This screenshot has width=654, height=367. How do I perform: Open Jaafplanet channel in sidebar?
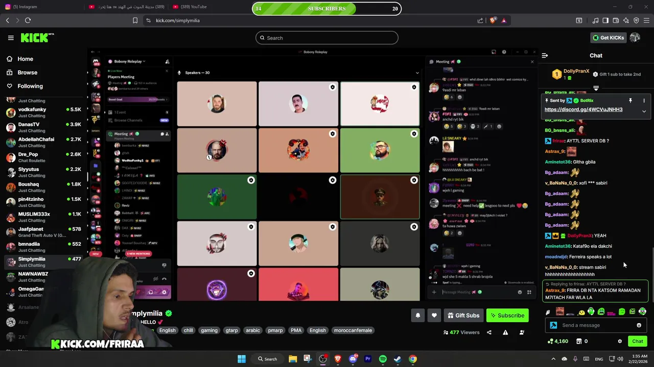tap(43, 232)
